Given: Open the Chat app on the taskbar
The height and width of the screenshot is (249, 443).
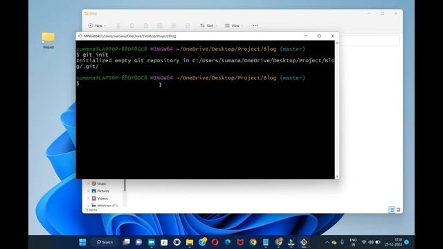Looking at the screenshot, I should click(x=138, y=242).
